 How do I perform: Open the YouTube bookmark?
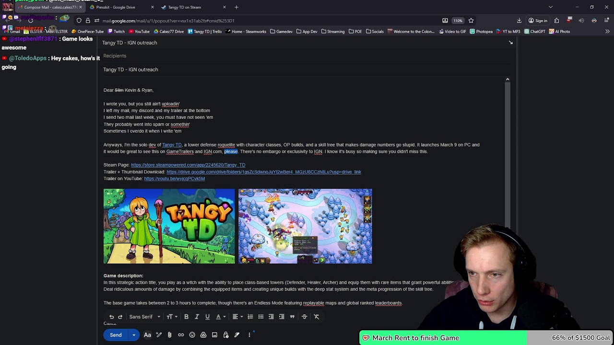tap(139, 32)
